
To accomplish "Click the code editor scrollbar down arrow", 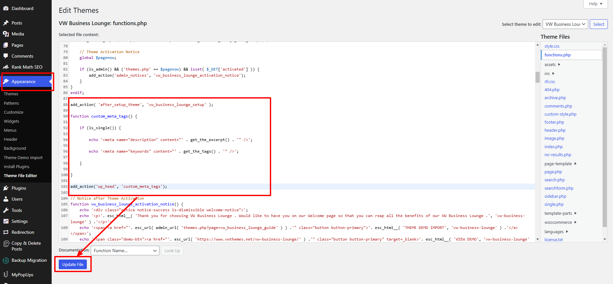I will 537,239.
